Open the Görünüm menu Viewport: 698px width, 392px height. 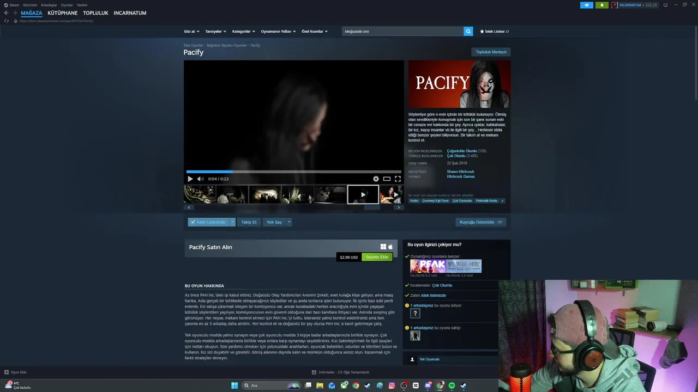(x=29, y=5)
